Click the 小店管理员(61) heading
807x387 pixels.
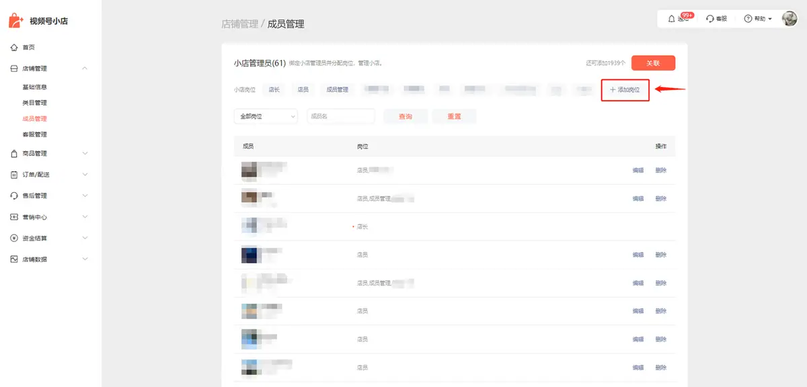(x=260, y=63)
